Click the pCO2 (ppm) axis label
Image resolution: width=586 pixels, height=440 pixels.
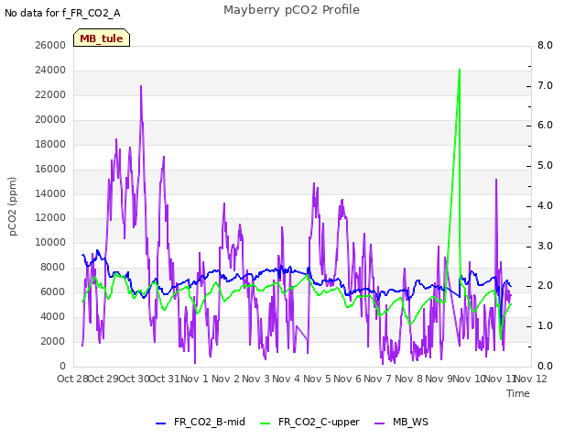coord(13,206)
